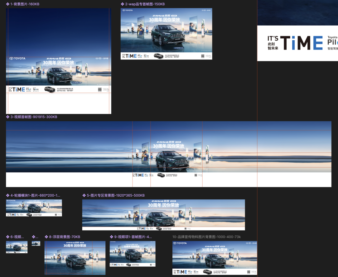Click TOYOTA logo in the 1-背景图片 frame
338x277 pixels.
click(17, 58)
